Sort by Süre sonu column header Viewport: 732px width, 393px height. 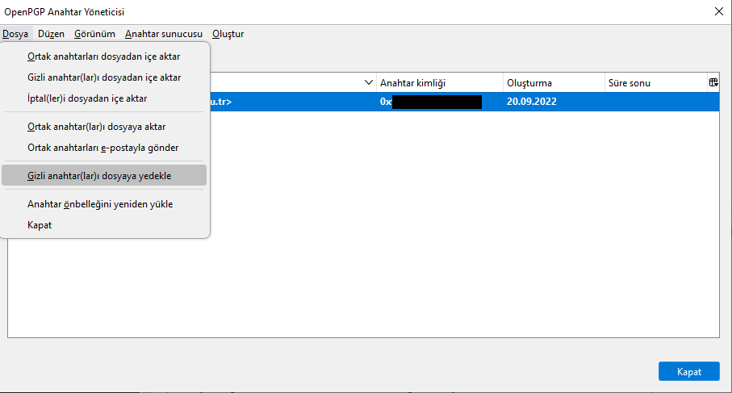coord(656,83)
